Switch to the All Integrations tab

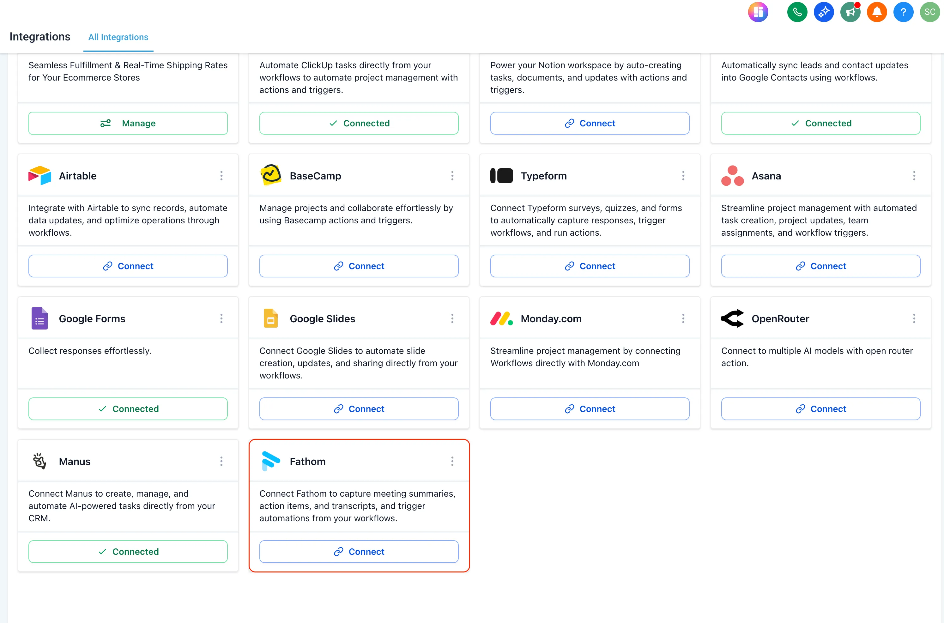click(118, 37)
